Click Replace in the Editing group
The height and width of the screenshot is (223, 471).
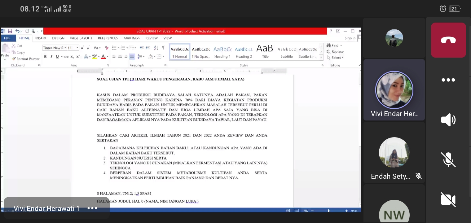(335, 52)
